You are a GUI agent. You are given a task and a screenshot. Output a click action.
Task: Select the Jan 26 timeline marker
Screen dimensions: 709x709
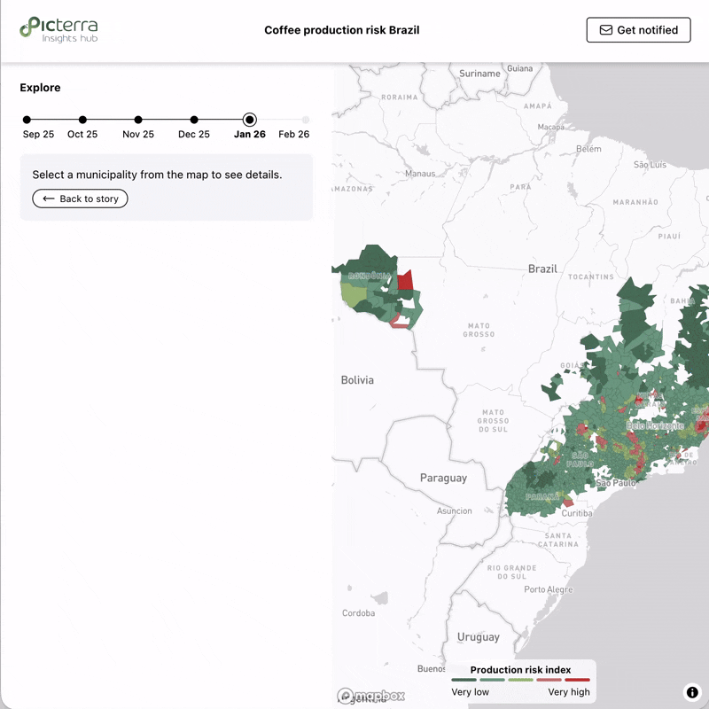click(249, 120)
